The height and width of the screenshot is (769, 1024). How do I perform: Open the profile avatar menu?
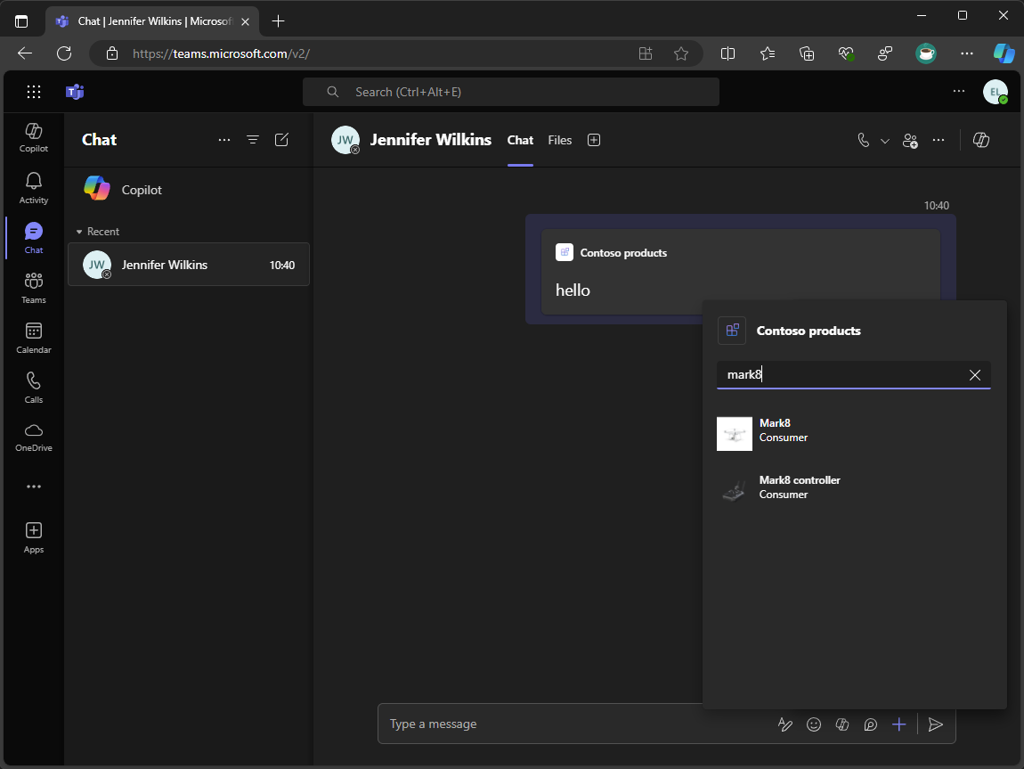[x=996, y=92]
